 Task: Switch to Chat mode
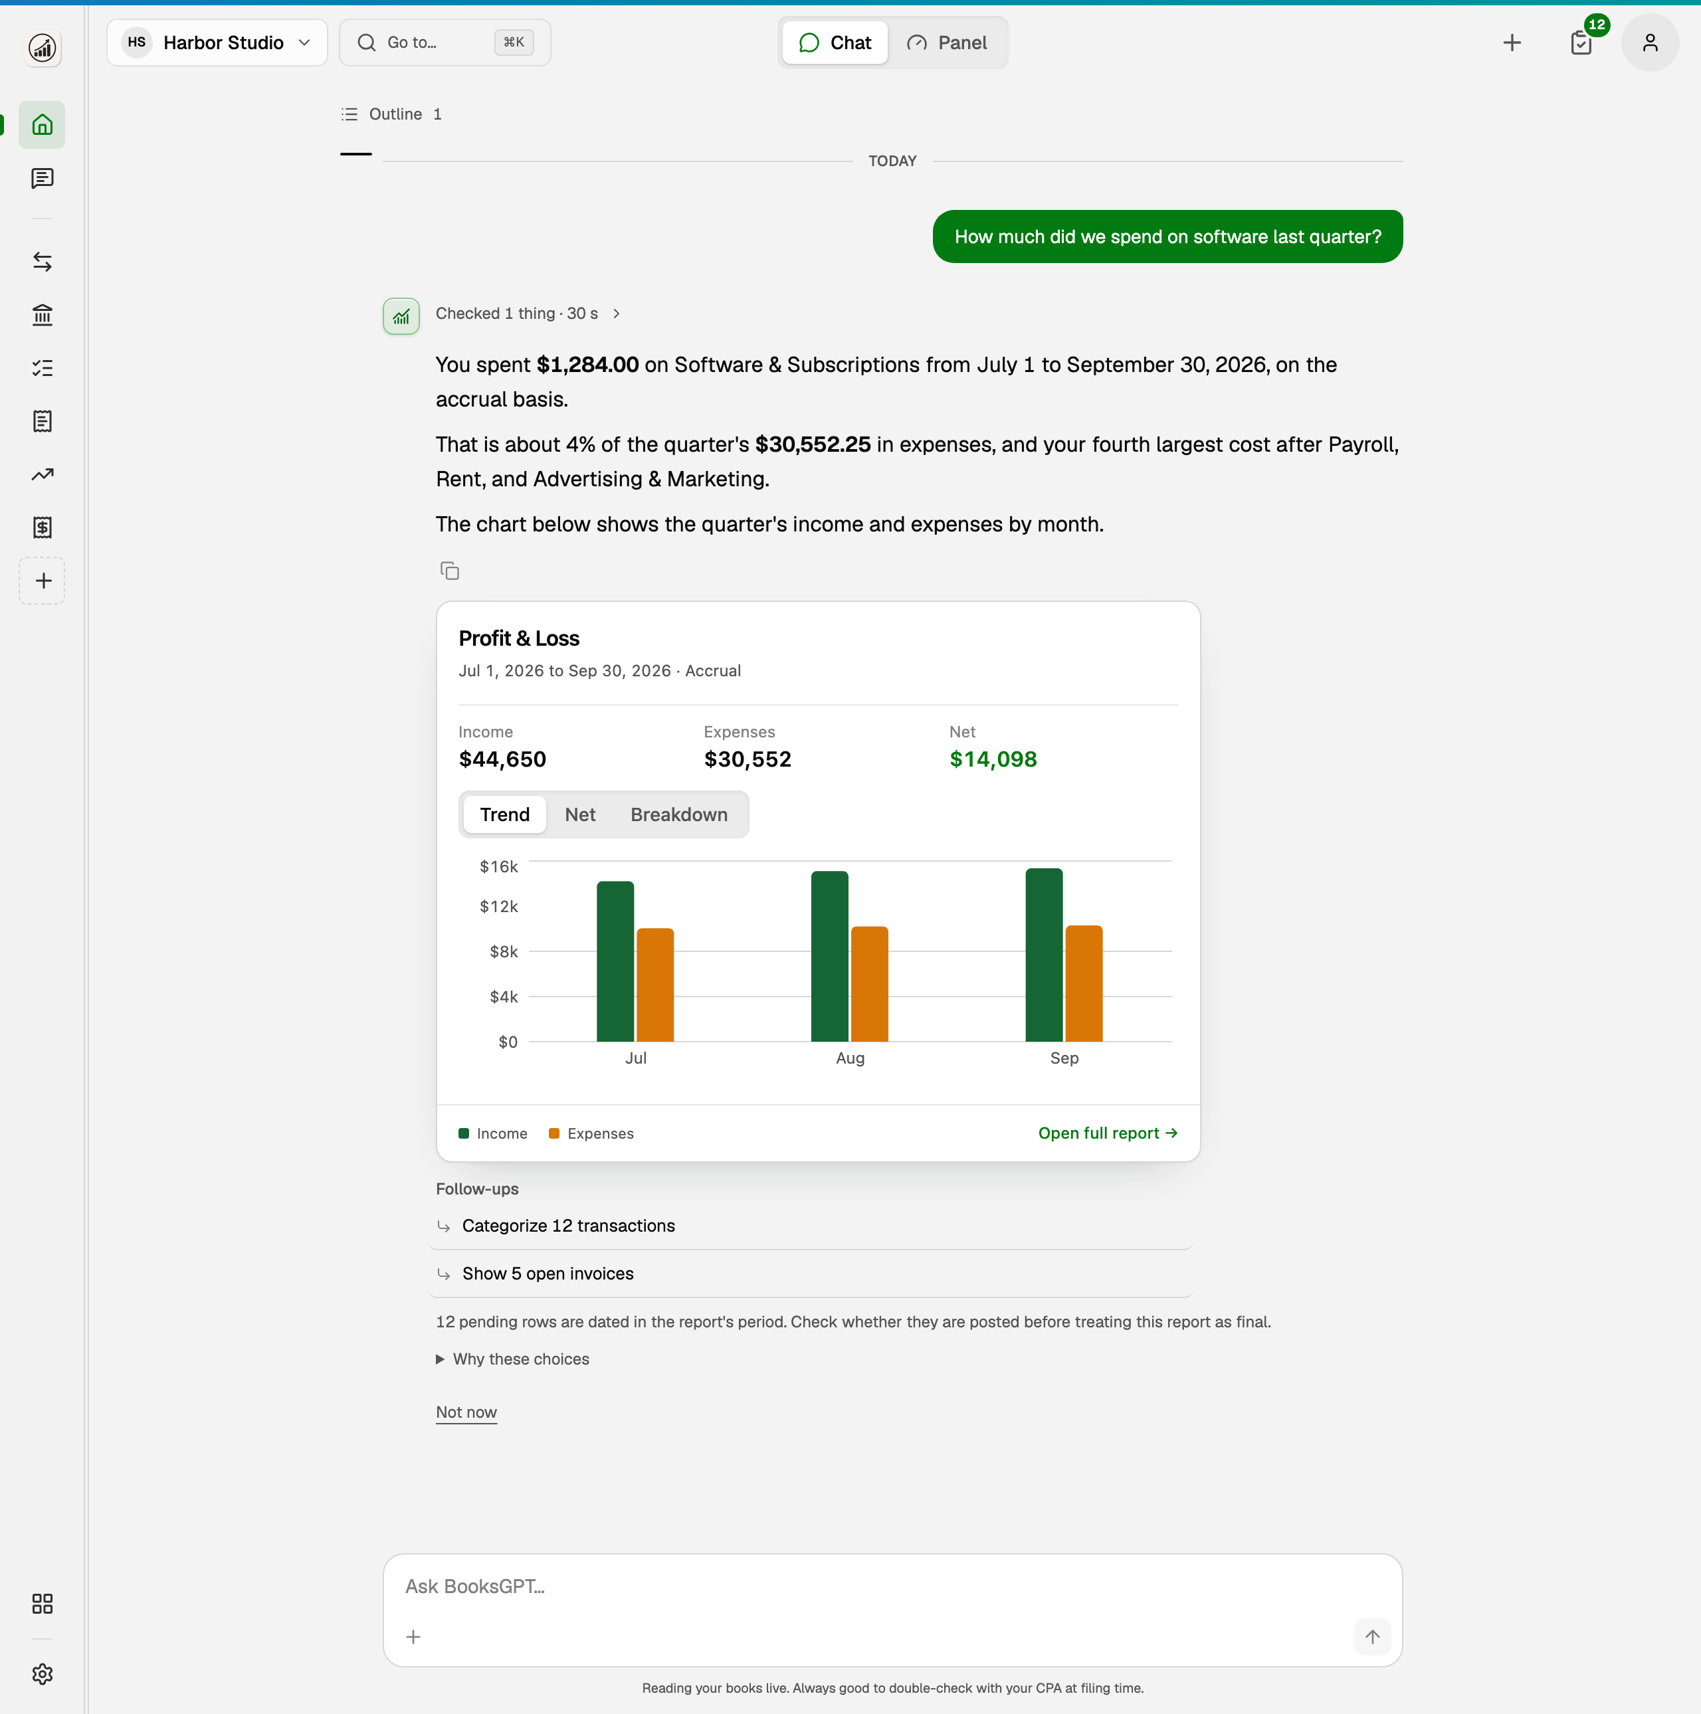pyautogui.click(x=835, y=43)
